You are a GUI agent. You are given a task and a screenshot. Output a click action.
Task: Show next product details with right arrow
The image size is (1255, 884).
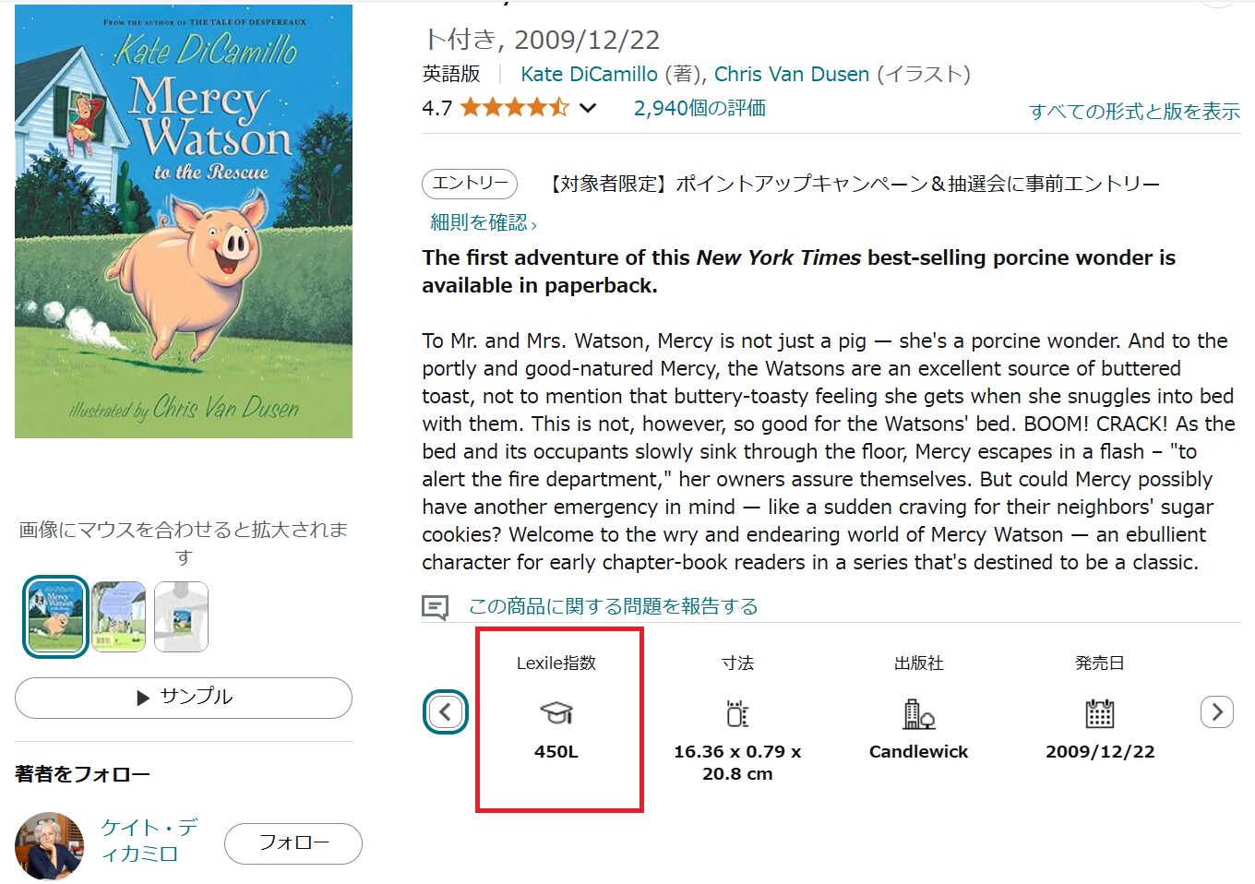pos(1217,711)
